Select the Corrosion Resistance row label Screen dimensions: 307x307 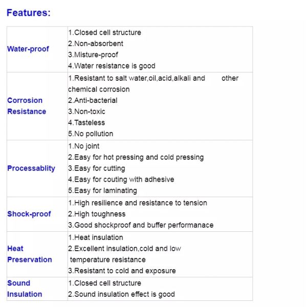(26, 106)
